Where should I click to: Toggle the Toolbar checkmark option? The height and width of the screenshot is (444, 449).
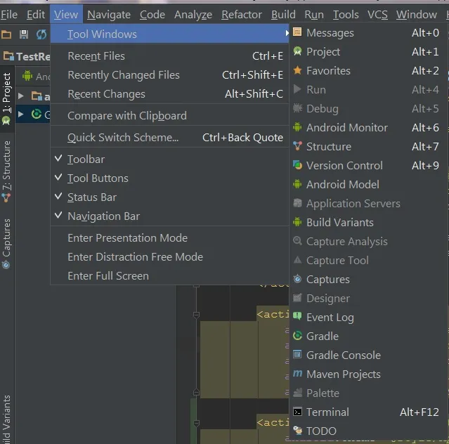pyautogui.click(x=169, y=159)
